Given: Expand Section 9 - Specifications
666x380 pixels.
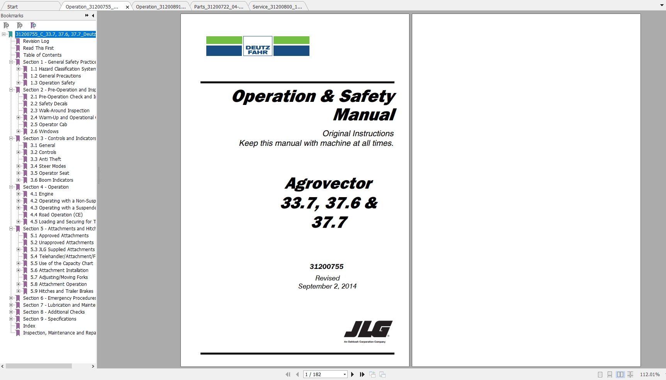Looking at the screenshot, I should coord(11,319).
